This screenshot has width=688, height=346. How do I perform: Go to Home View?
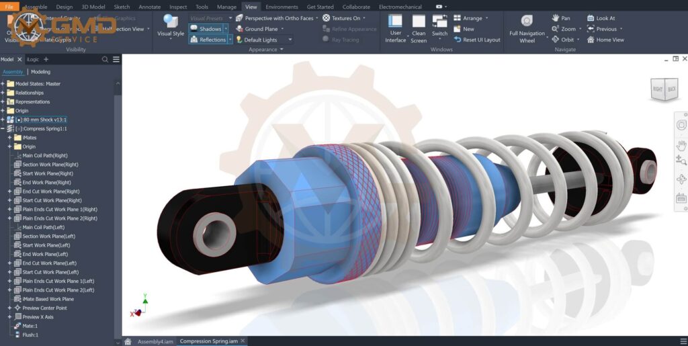(605, 40)
